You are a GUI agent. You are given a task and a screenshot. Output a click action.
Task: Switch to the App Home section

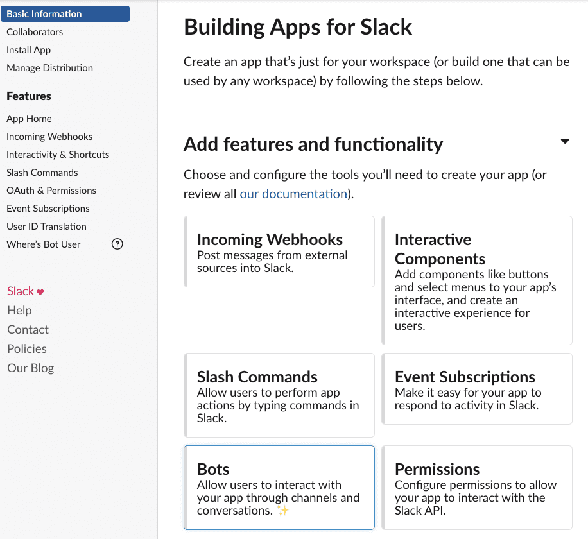(29, 118)
